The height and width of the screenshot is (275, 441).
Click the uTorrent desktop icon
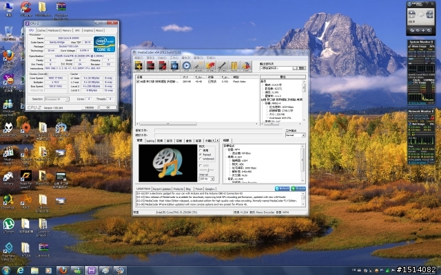coord(8,225)
